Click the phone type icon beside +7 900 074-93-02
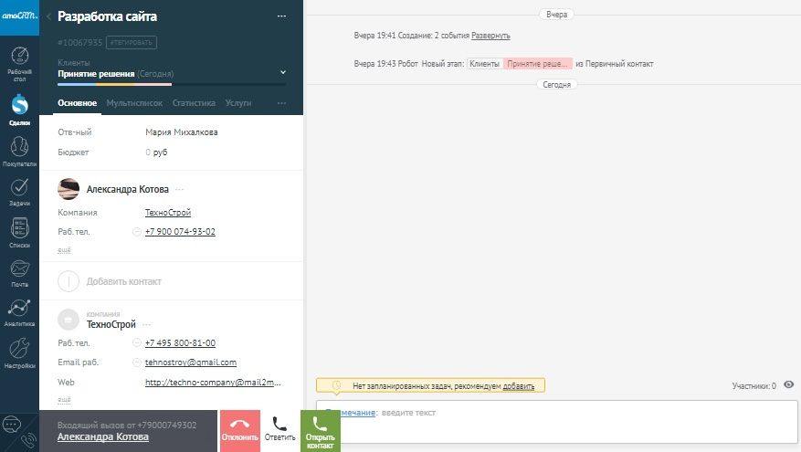Viewport: 801px width, 452px height. click(x=136, y=232)
